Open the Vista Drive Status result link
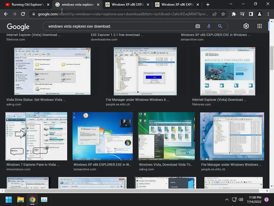The height and width of the screenshot is (206, 274). [36, 100]
